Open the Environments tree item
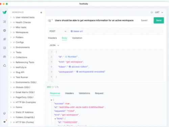The width and height of the screenshot is (169, 127). click(x=23, y=47)
